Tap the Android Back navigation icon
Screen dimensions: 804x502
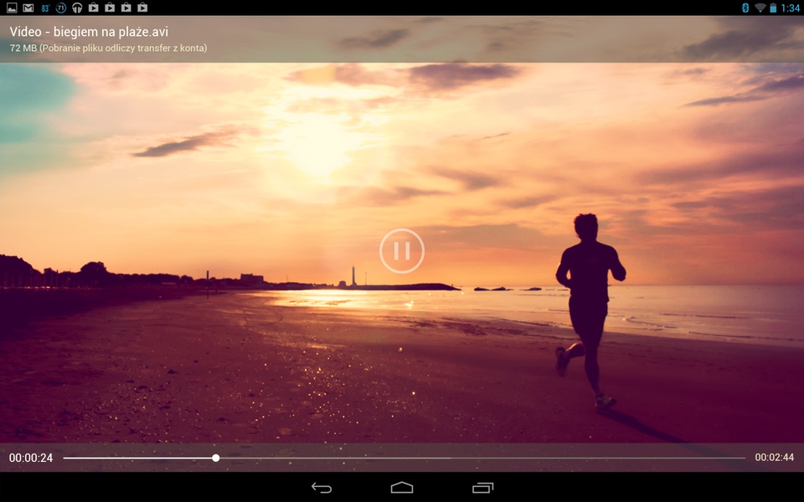(322, 488)
